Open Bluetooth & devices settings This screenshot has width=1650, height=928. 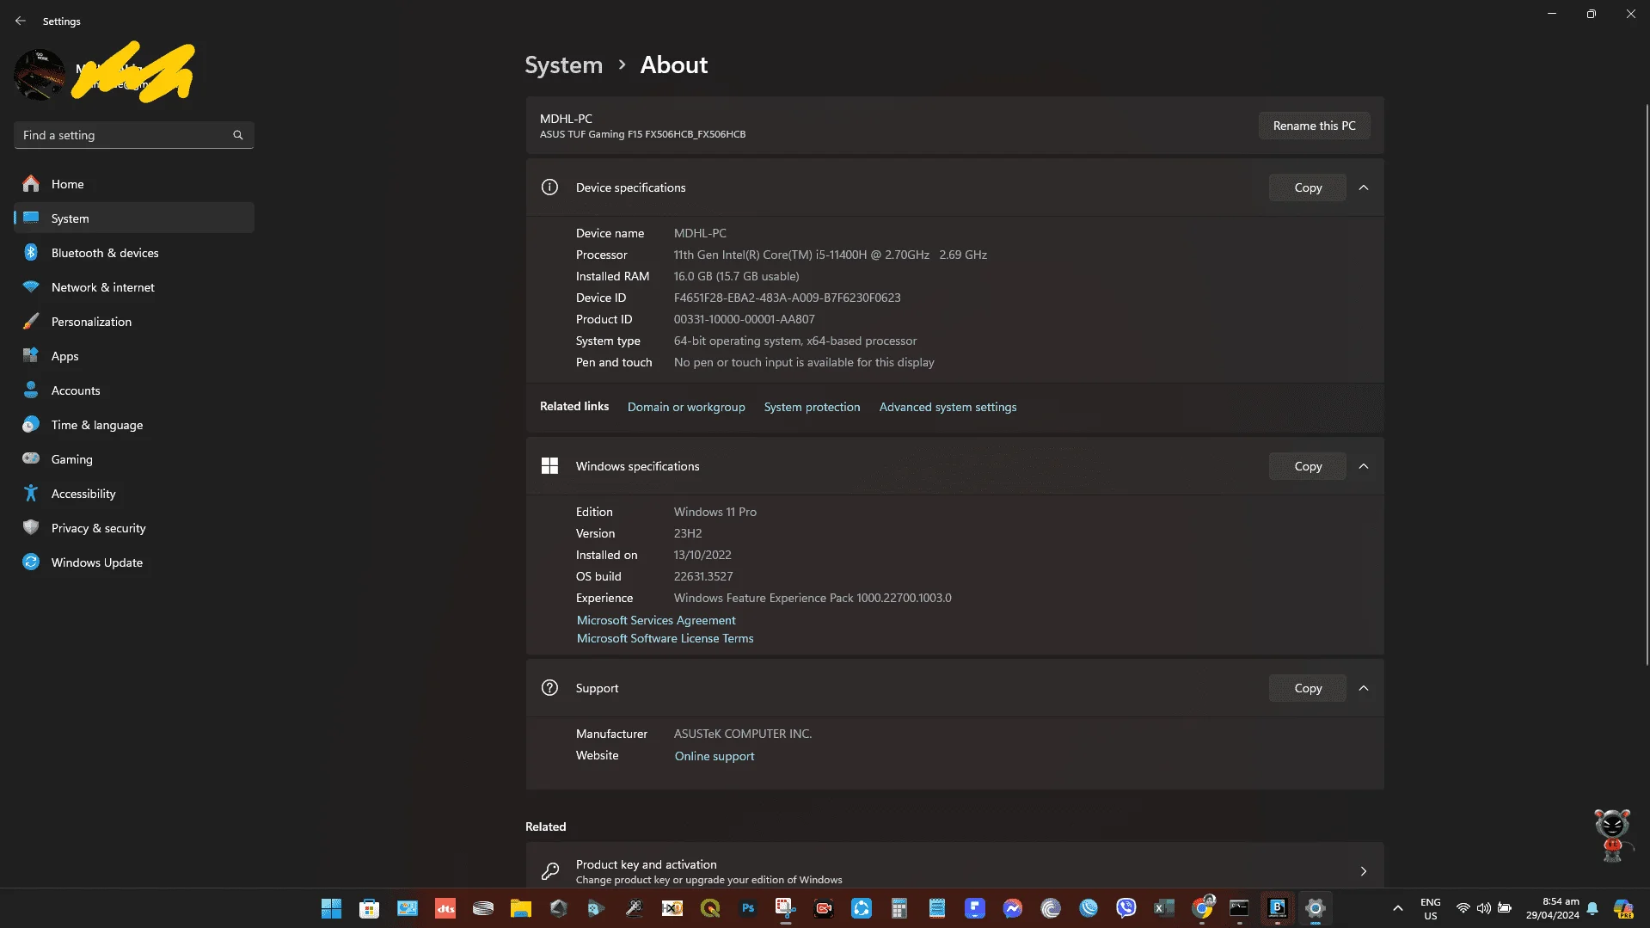134,253
